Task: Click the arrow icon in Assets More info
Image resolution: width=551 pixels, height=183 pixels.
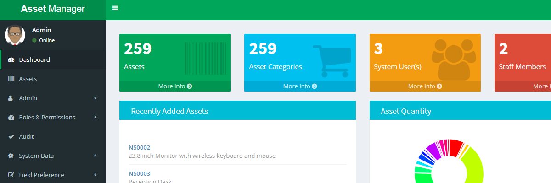Action: pos(190,86)
